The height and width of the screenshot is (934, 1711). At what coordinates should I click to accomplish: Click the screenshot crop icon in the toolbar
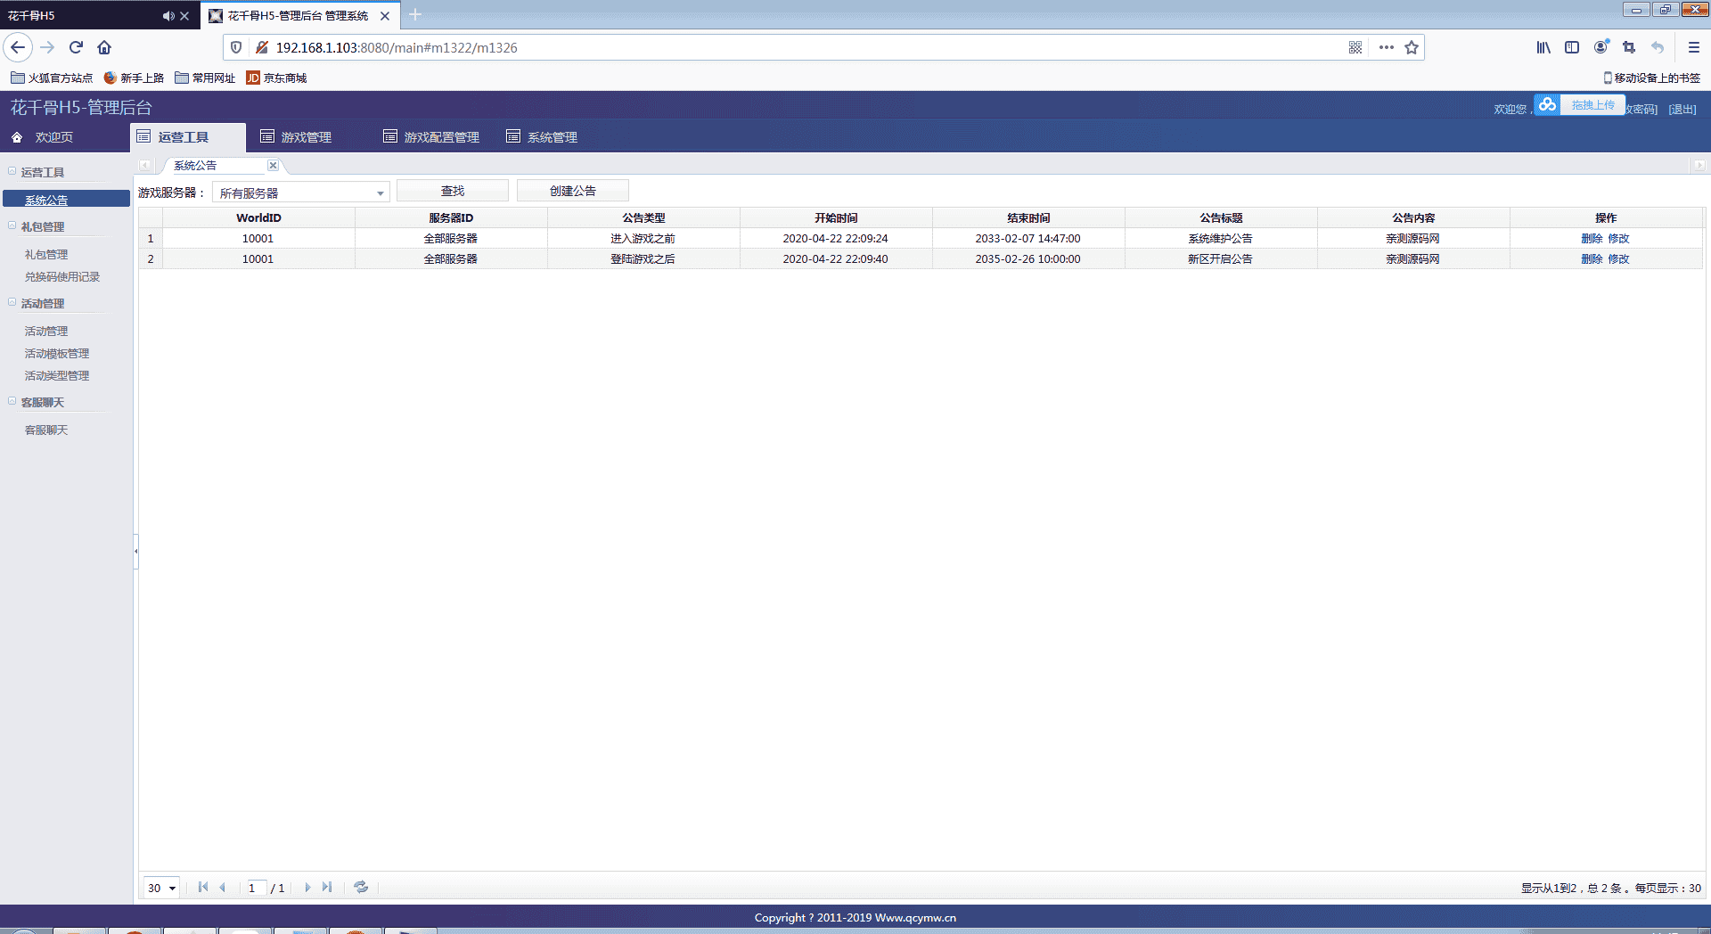click(1629, 47)
